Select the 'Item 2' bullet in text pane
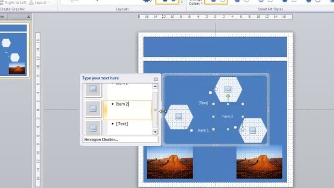This screenshot has width=334, height=188. (x=127, y=110)
